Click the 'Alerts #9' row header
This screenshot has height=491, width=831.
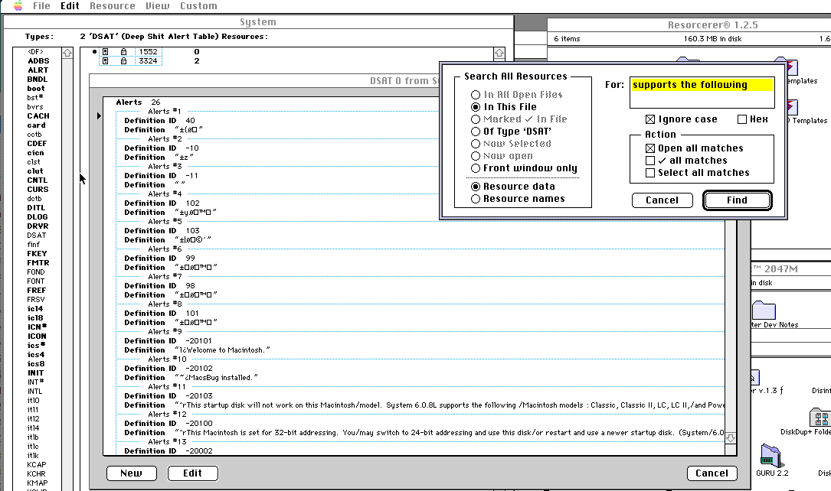tap(165, 332)
